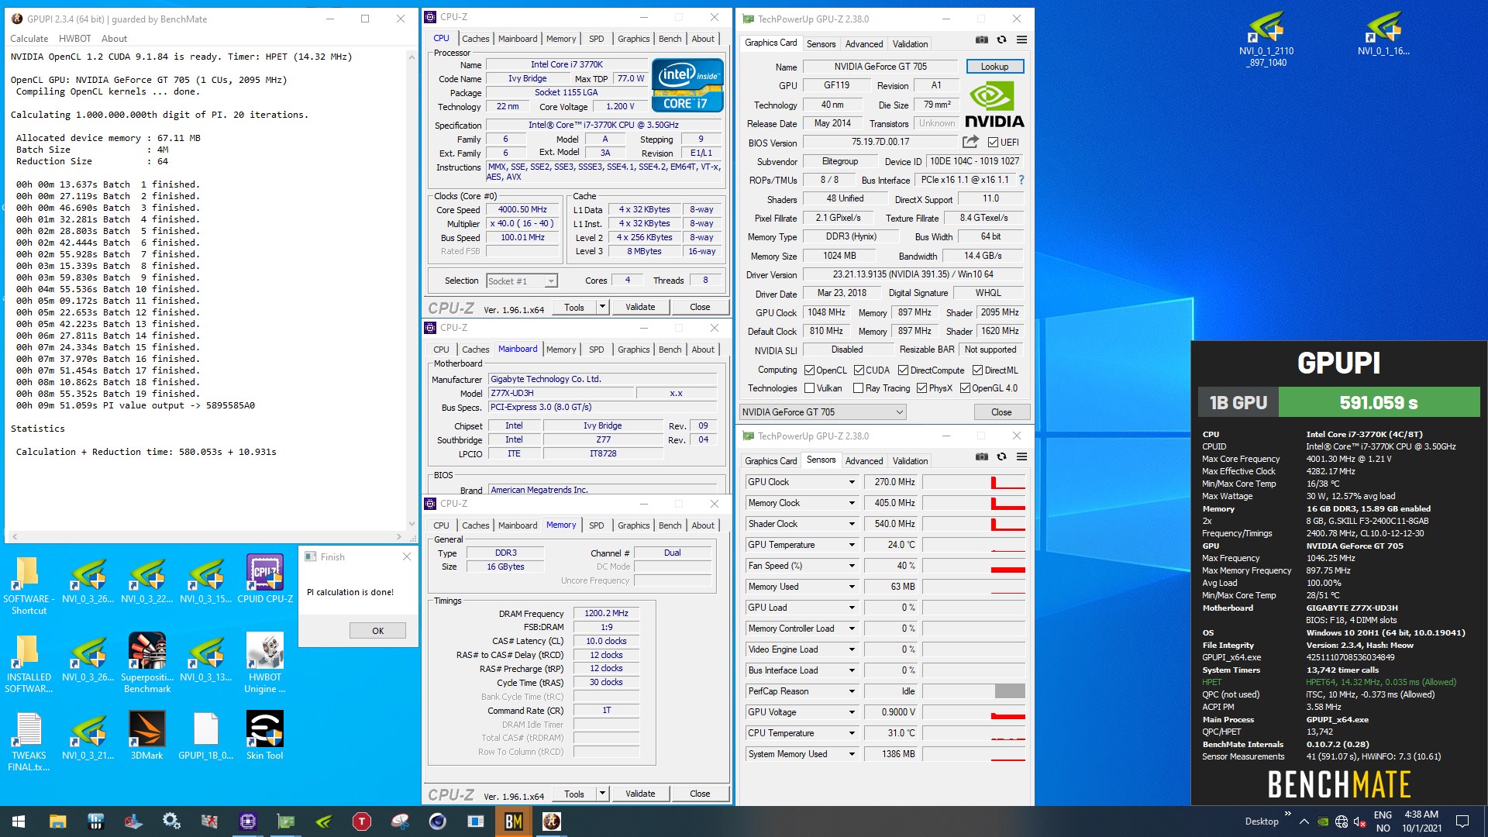Click the Tools button in bottom CPU-Z window
This screenshot has height=837, width=1488.
pyautogui.click(x=574, y=794)
